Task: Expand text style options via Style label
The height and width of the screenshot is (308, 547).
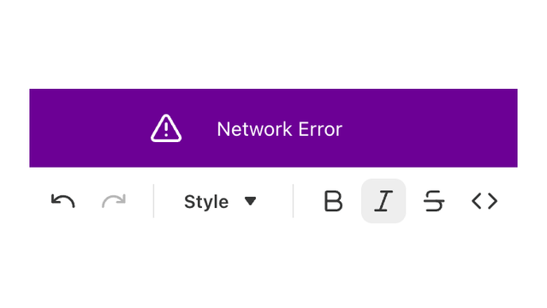Action: [206, 202]
